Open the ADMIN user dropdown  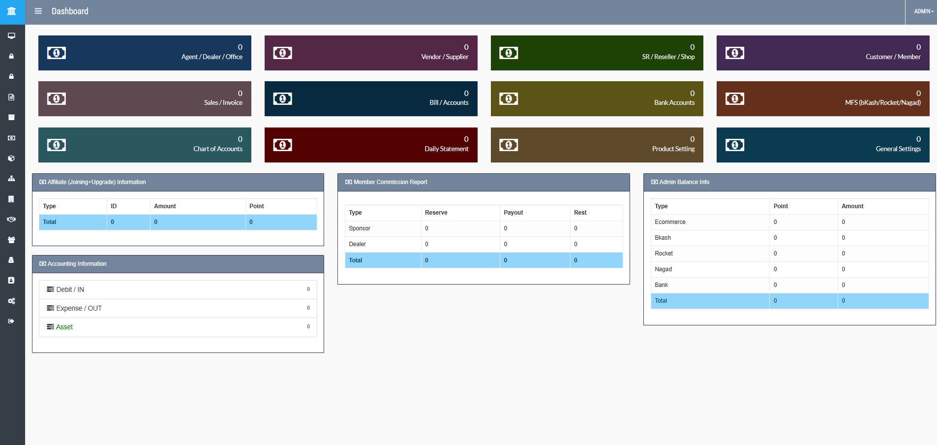pyautogui.click(x=923, y=11)
